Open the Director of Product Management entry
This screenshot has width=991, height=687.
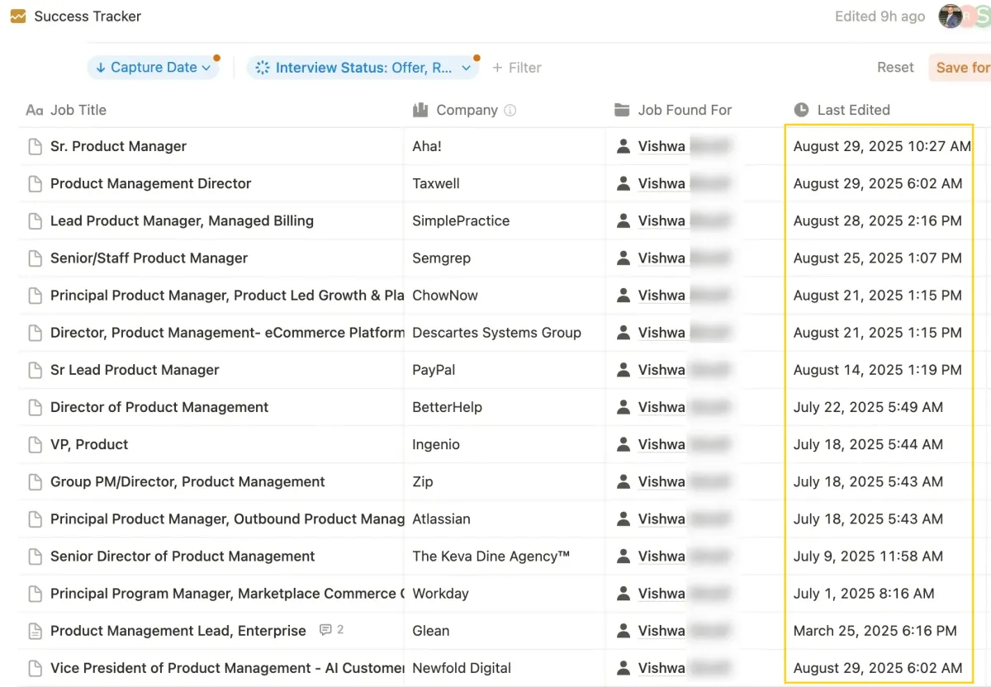(x=159, y=408)
